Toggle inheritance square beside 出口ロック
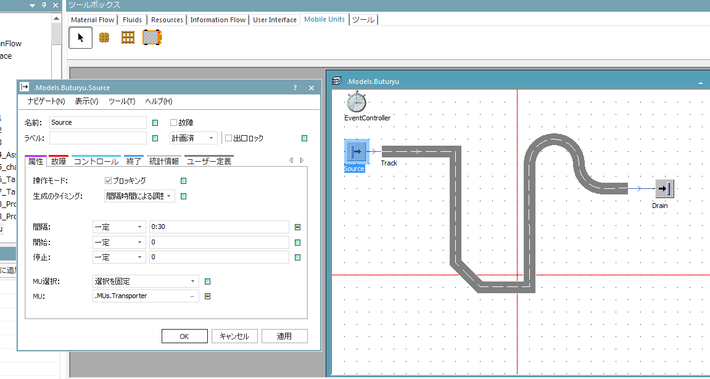Viewport: 710px width, 379px height. (304, 138)
